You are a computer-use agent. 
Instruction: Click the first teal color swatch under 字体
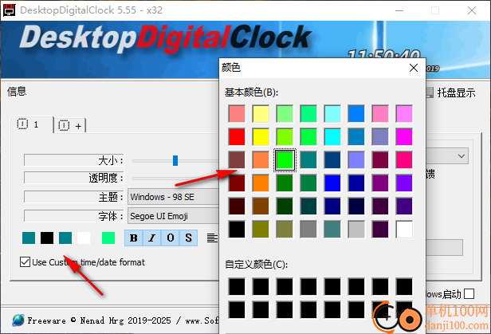click(29, 238)
